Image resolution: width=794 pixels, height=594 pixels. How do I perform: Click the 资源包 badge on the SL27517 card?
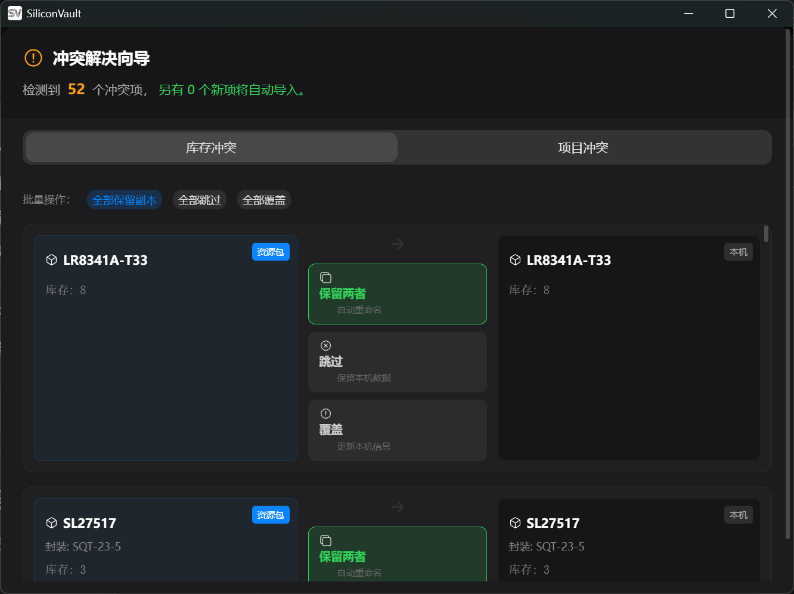tap(271, 515)
